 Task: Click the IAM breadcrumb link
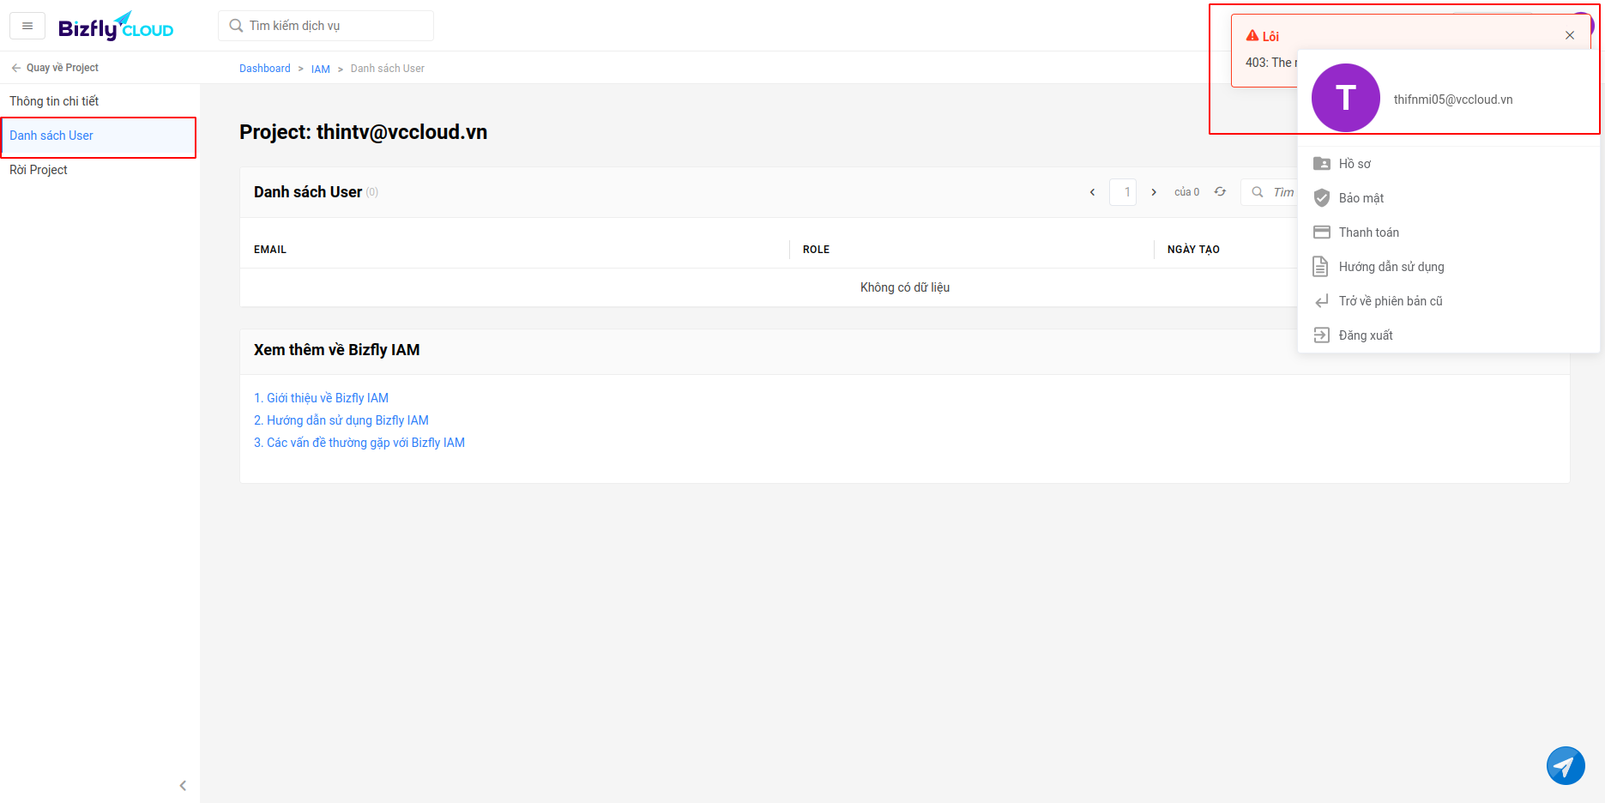(320, 69)
